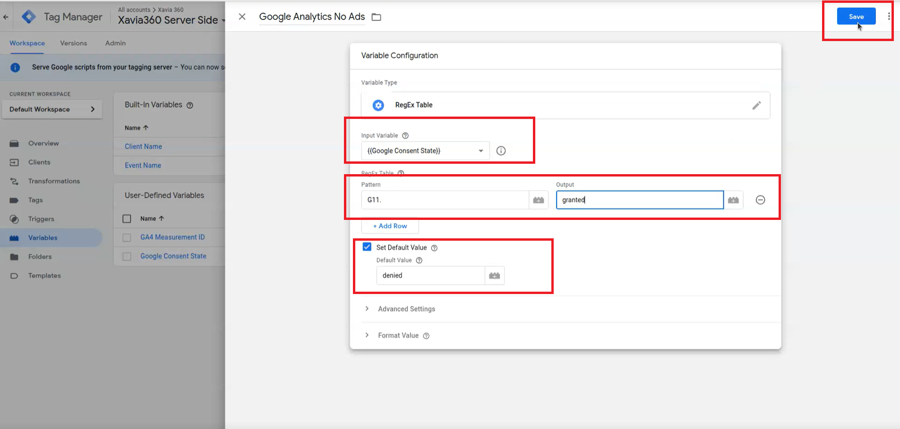The width and height of the screenshot is (900, 429).
Task: Sort User-Defined Variables by Name
Action: [152, 219]
